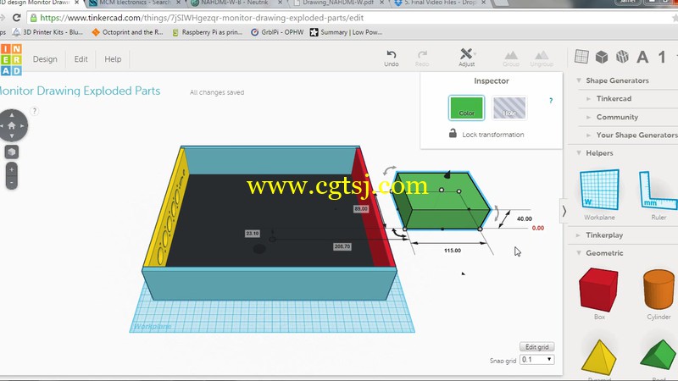678x381 pixels.
Task: Click the black height cone handle on green box
Action: pos(447,174)
